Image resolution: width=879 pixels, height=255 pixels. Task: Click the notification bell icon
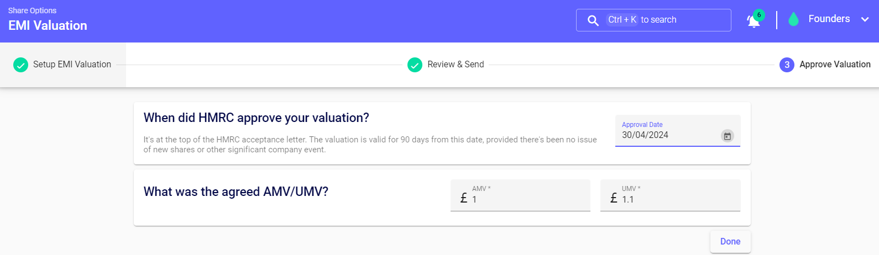click(753, 22)
